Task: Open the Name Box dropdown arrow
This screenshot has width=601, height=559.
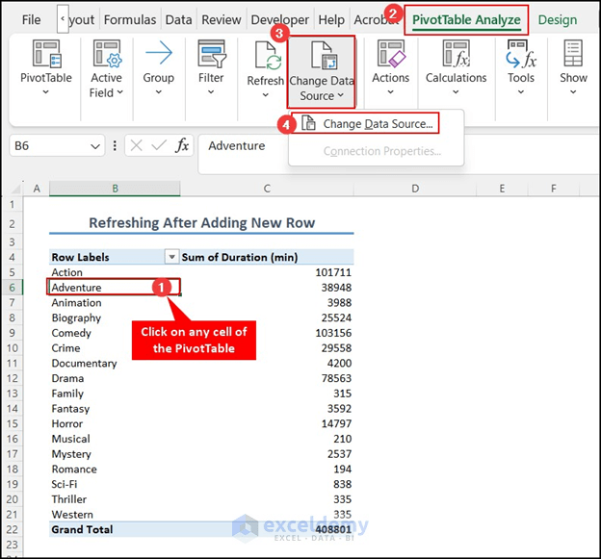Action: coord(95,146)
